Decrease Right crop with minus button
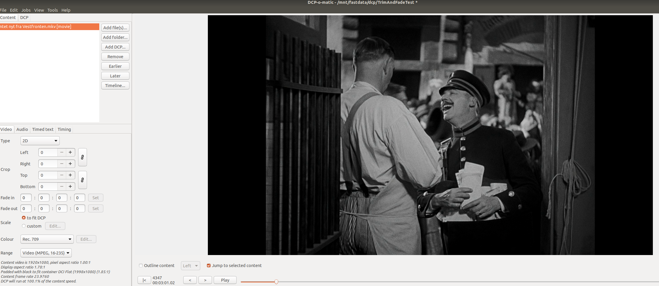Image resolution: width=659 pixels, height=286 pixels. coord(61,164)
